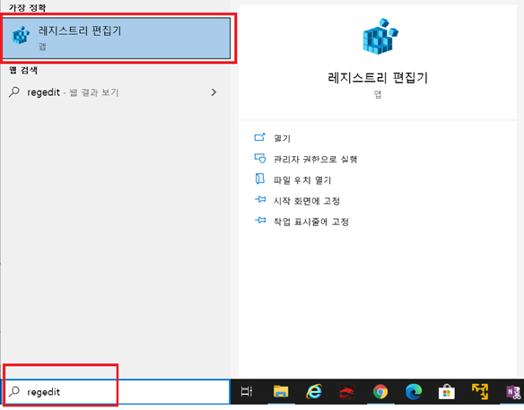This screenshot has height=410, width=524.
Task: Open the OneNote clipping icon on taskbar
Action: pyautogui.click(x=513, y=392)
